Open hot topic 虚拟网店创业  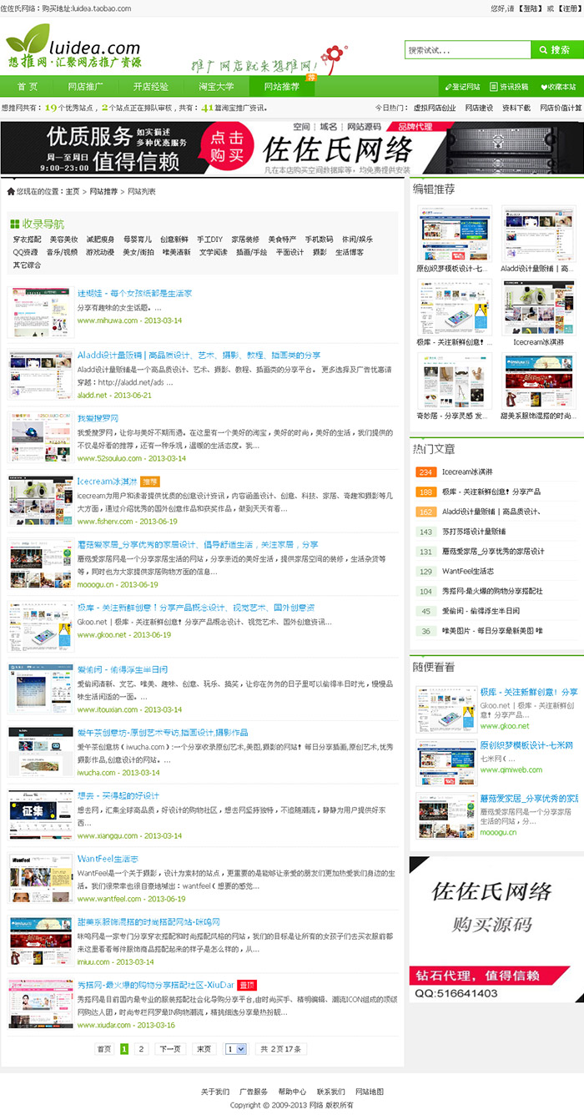[x=435, y=108]
